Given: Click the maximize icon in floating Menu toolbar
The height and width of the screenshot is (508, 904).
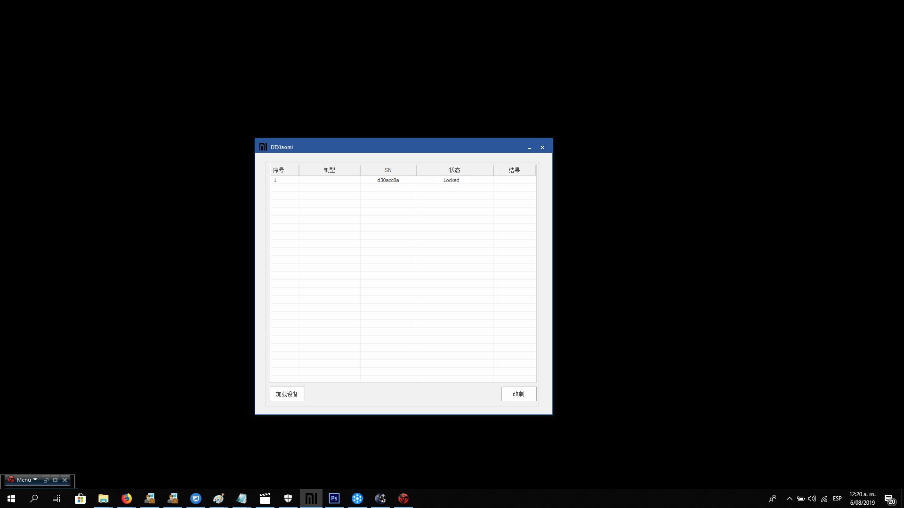Looking at the screenshot, I should click(56, 480).
